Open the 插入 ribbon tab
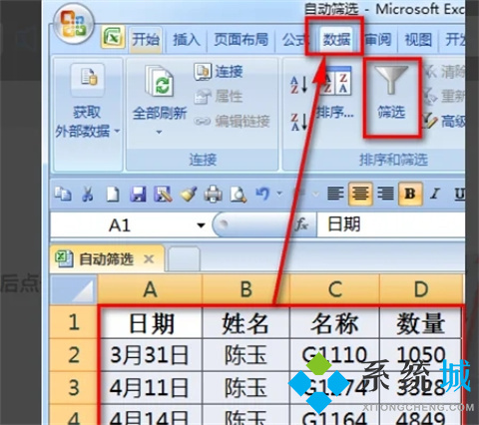Viewport: 479px width, 425px height. [187, 40]
